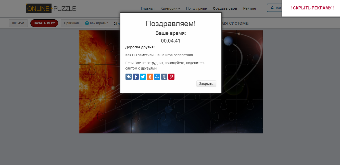Click the Дорогие друзья! text
The width and height of the screenshot is (340, 165).
click(x=140, y=47)
